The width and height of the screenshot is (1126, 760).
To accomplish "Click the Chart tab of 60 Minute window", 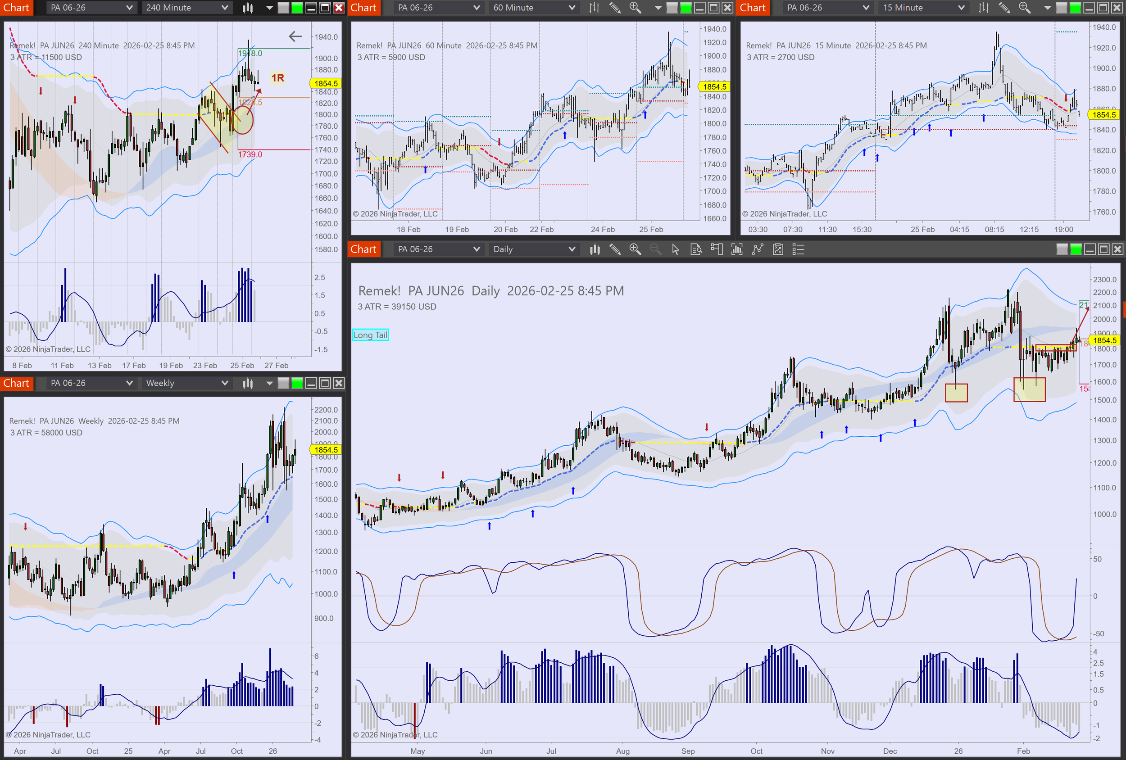I will coord(363,8).
